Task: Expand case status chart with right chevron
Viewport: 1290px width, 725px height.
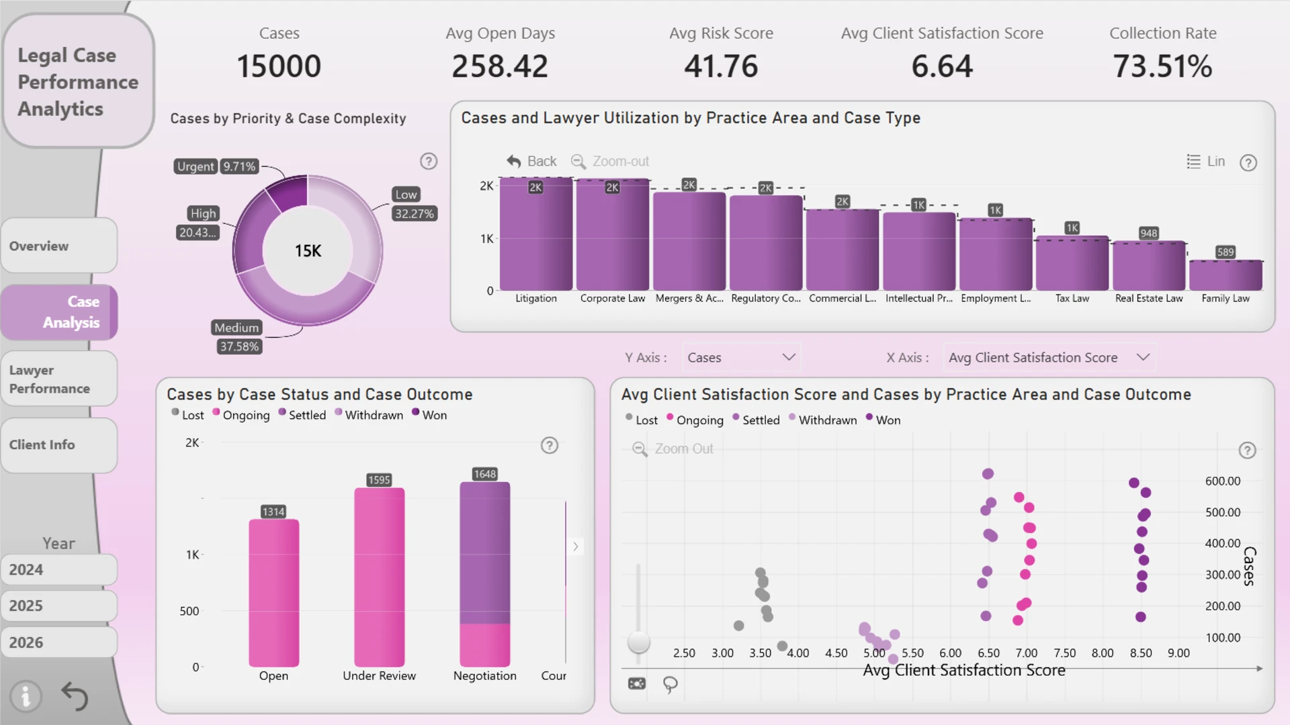Action: click(x=576, y=546)
